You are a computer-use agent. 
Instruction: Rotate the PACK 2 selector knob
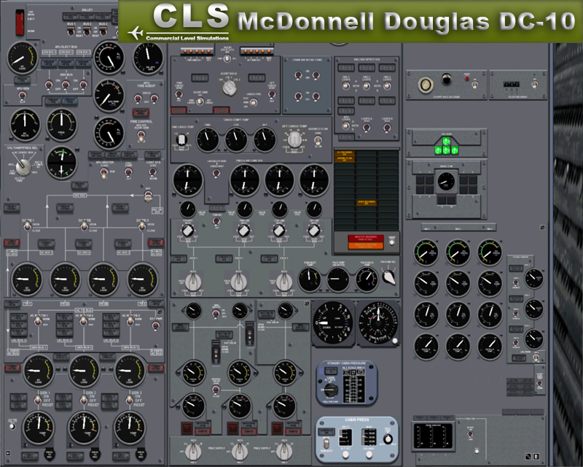click(238, 282)
